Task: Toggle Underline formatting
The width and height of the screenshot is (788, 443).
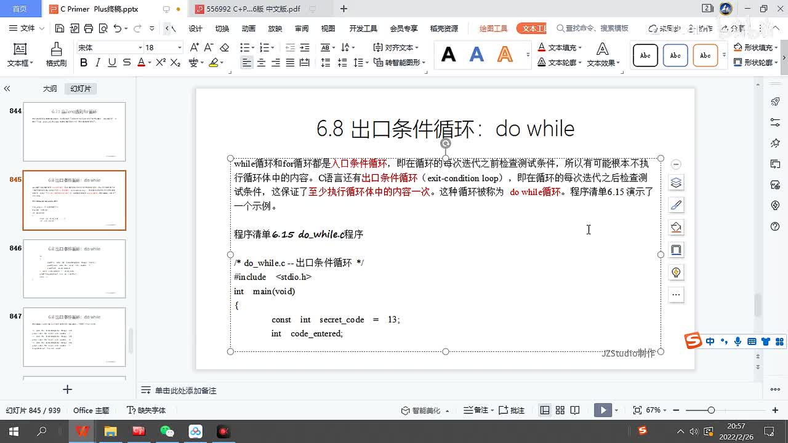Action: coord(112,62)
